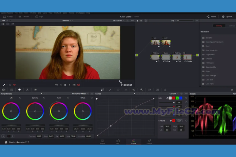Enable Soft Clip red channel

coord(174,121)
